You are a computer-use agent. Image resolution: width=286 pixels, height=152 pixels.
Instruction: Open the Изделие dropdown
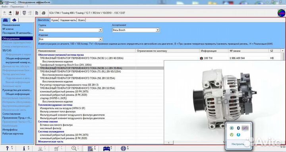[100, 39]
